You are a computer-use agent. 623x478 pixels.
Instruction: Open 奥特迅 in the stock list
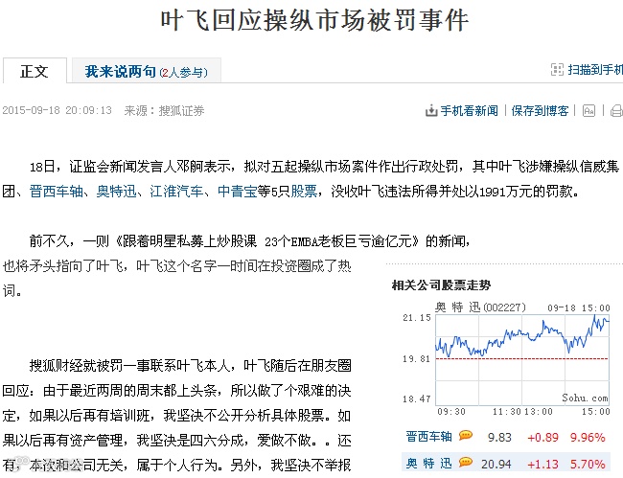coord(428,464)
